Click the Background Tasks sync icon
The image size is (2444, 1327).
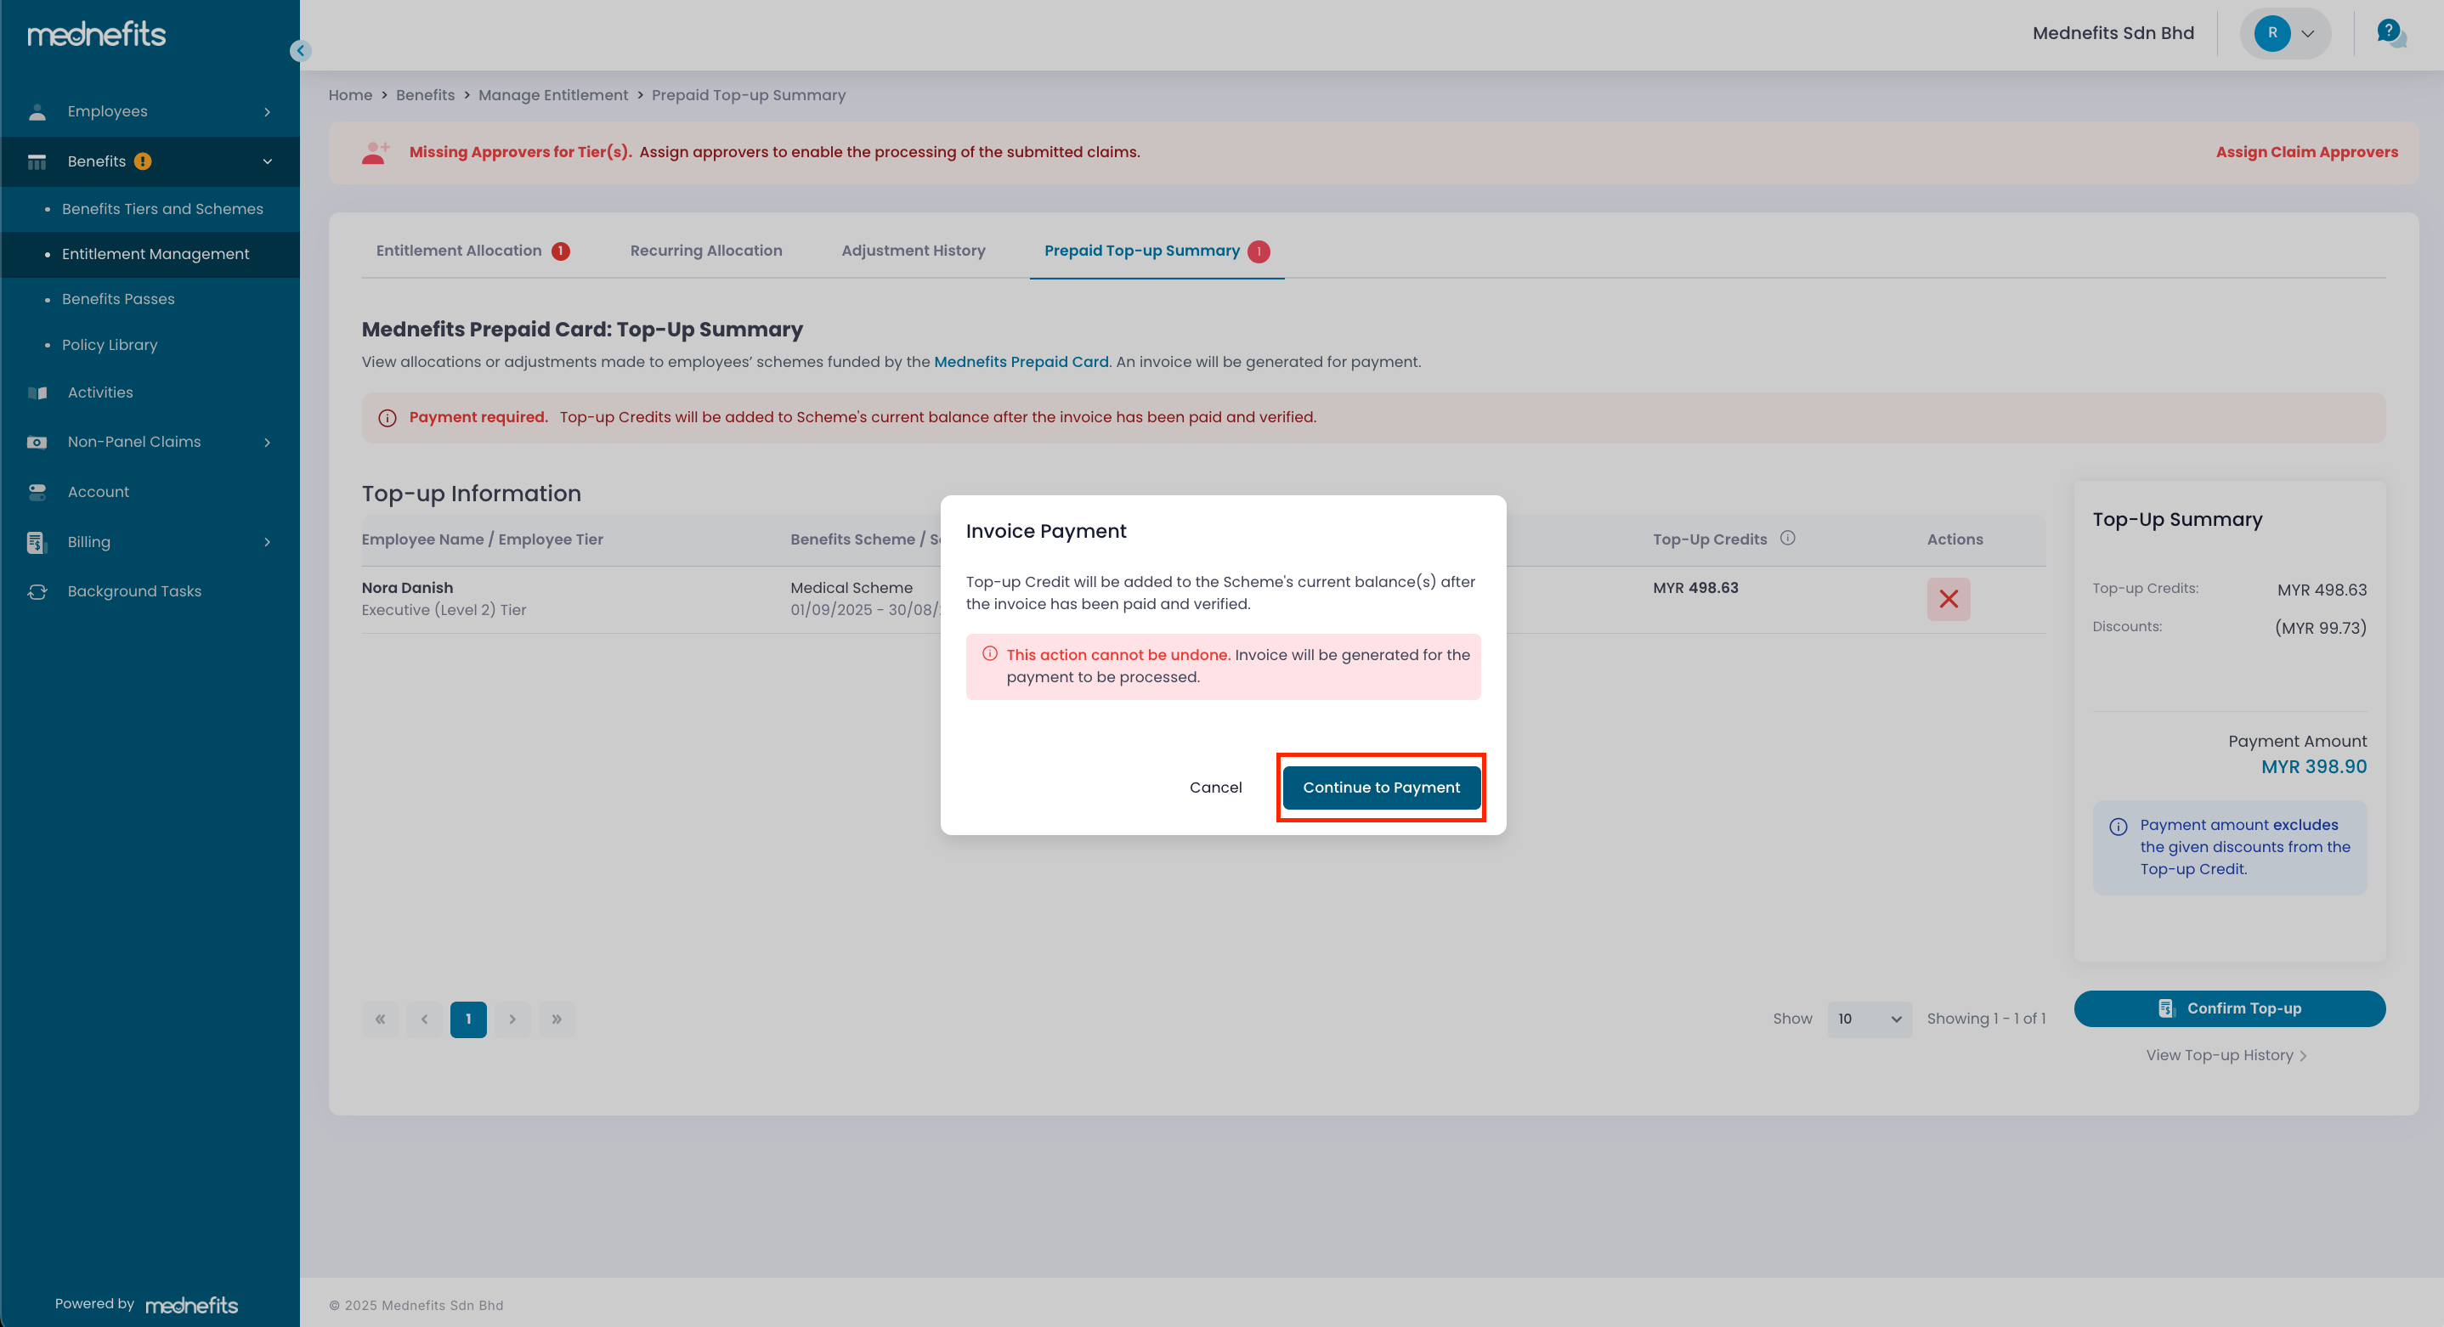point(37,591)
